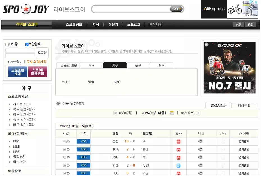Expand the 리그/팀 정보 KBO entry
The image size is (261, 176).
pos(16,141)
